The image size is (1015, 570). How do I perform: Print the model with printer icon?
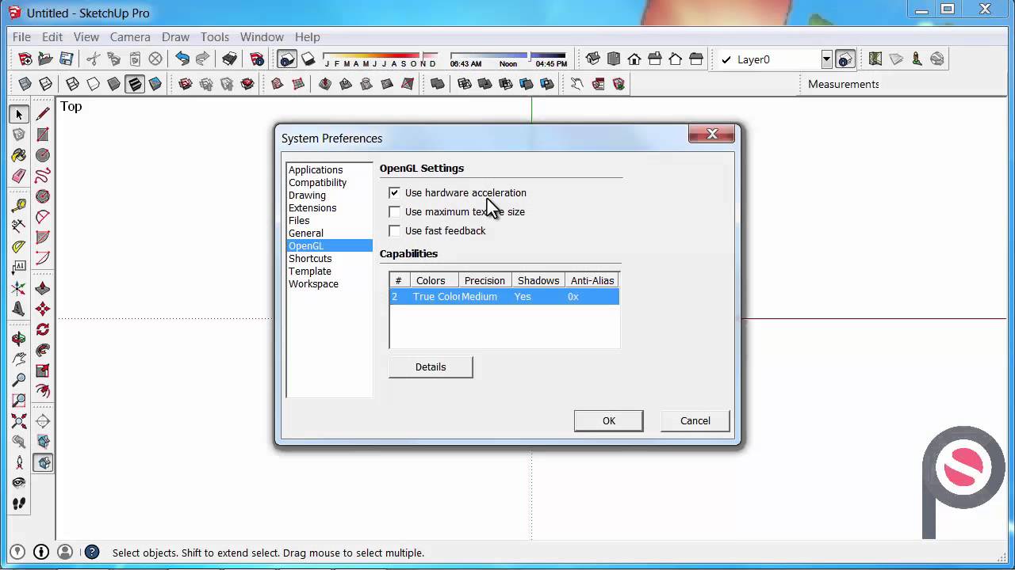[x=230, y=59]
